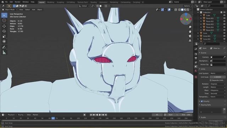
Task: Select the Move tool
Action: click(4, 26)
